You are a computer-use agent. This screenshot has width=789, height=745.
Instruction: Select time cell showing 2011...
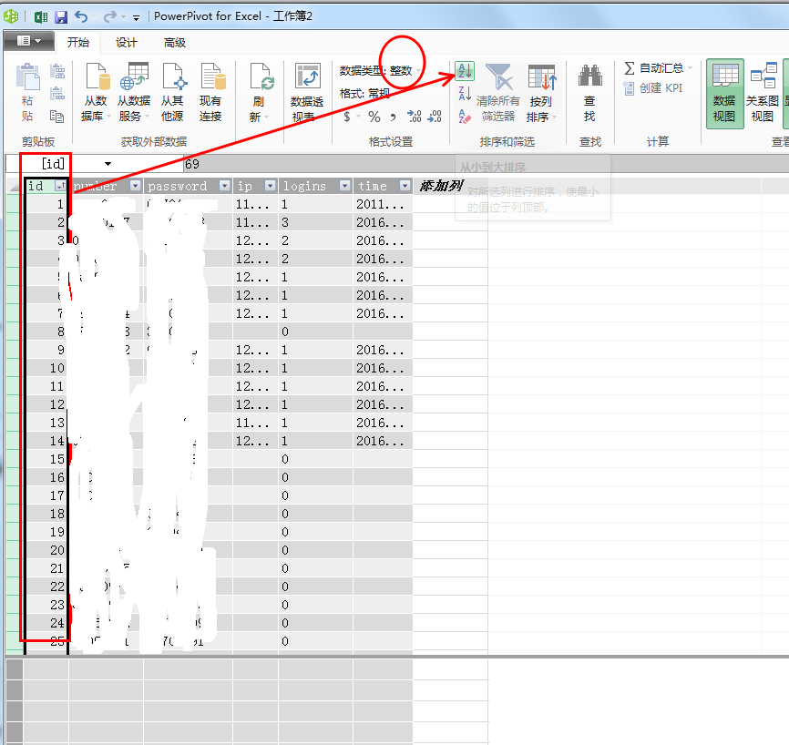click(383, 204)
